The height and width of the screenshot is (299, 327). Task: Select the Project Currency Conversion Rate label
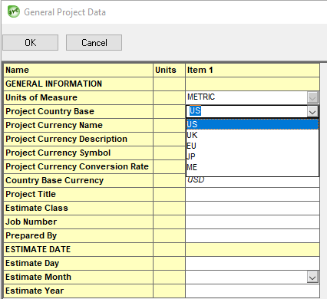coord(78,166)
